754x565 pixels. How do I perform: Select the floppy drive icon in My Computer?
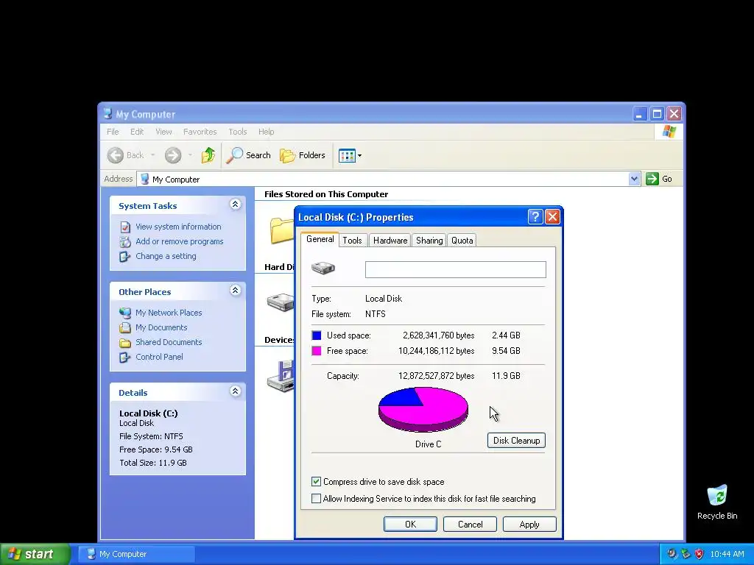(281, 376)
